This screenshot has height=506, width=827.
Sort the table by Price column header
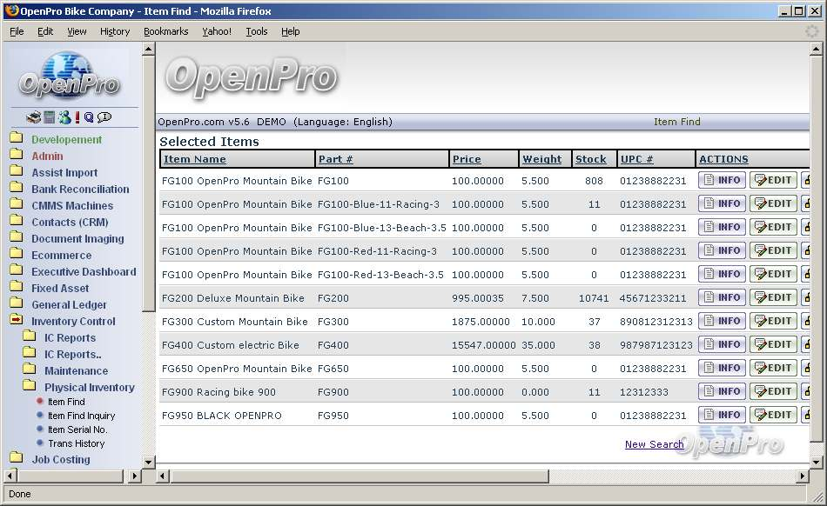(467, 159)
